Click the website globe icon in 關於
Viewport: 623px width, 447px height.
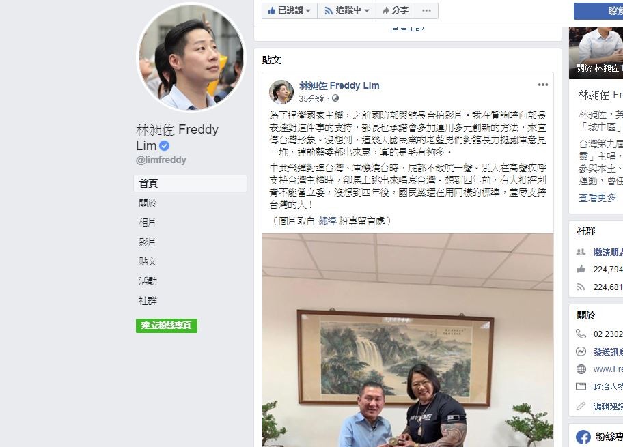click(581, 369)
